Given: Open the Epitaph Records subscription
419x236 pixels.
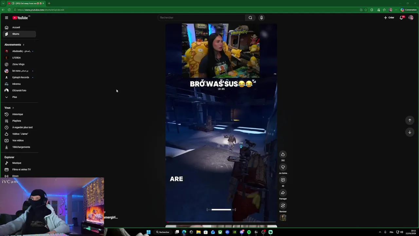Looking at the screenshot, I should (19, 77).
